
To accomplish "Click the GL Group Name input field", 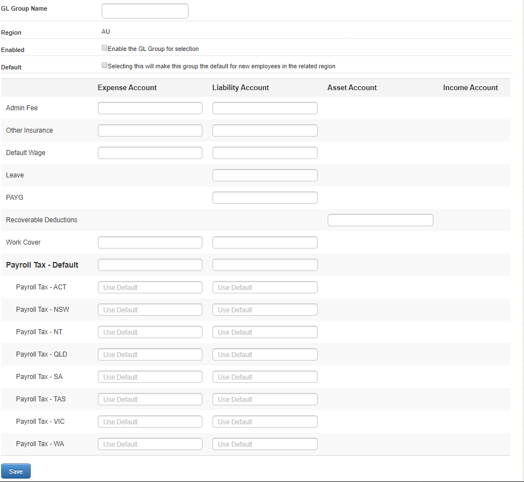I will (145, 11).
